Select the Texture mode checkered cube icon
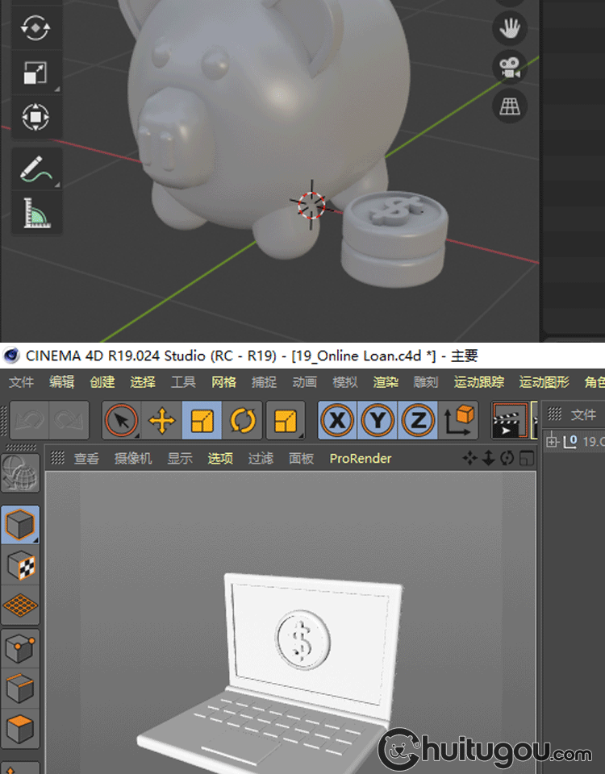605x774 pixels. coord(20,566)
